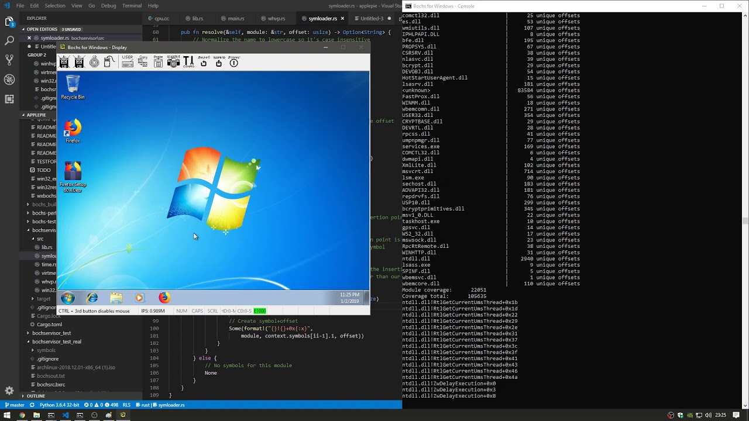Click the Reset button in Bochs toolbar
This screenshot has height=421, width=749.
tap(204, 61)
